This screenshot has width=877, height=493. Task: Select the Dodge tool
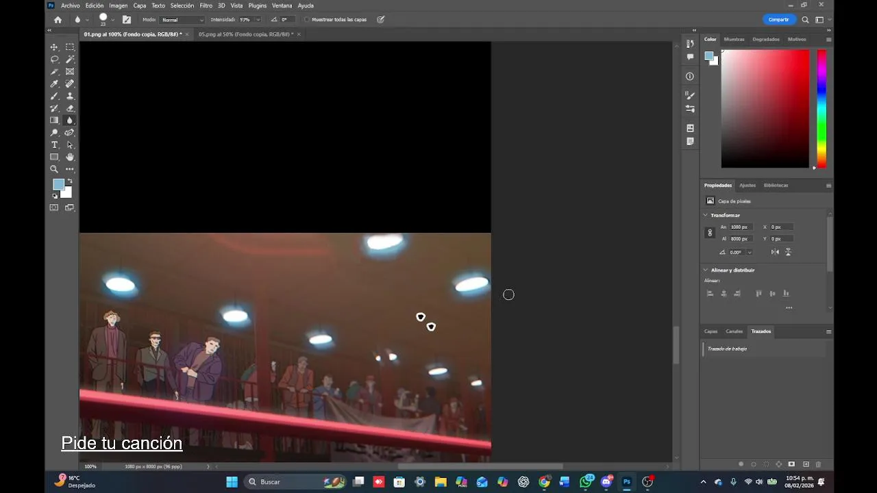(x=54, y=133)
